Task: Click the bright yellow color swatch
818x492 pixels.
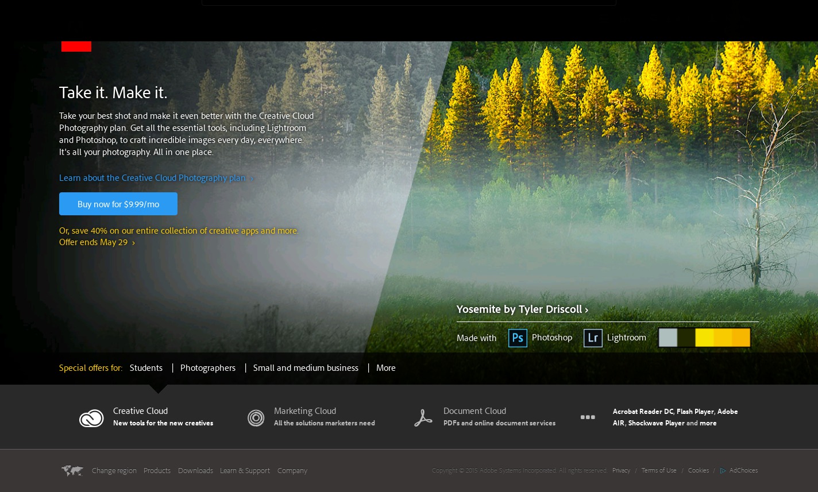Action: [x=704, y=338]
